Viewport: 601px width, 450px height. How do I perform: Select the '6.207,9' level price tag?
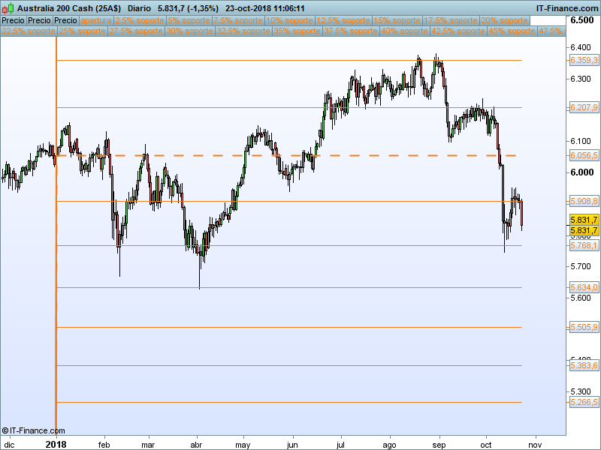[584, 107]
